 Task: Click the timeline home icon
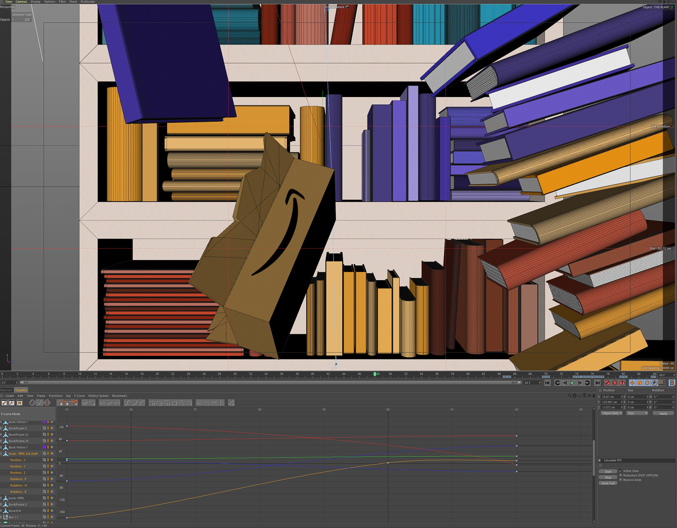(574, 396)
